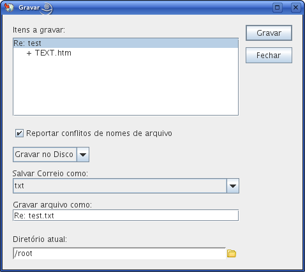Image resolution: width=305 pixels, height=272 pixels.
Task: Open the Gravar no Disco dropdown arrow
Action: click(83, 155)
